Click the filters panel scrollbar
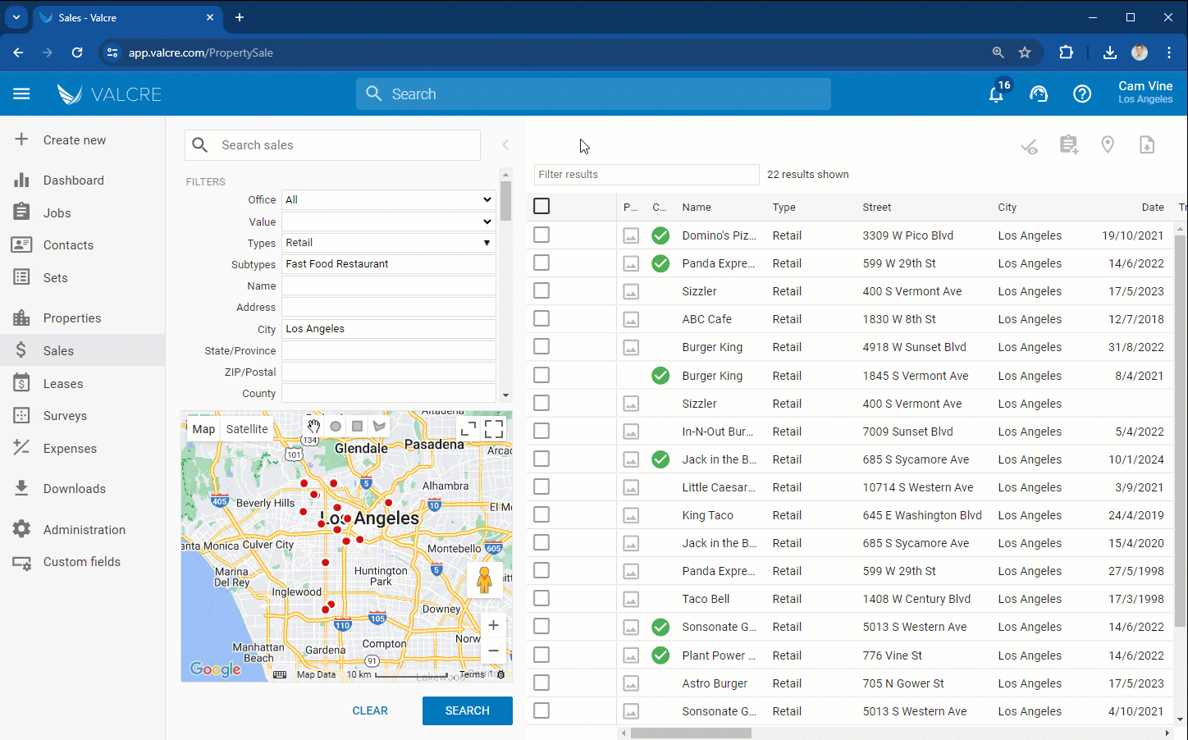Screen dimensions: 1188x740 tap(505, 202)
